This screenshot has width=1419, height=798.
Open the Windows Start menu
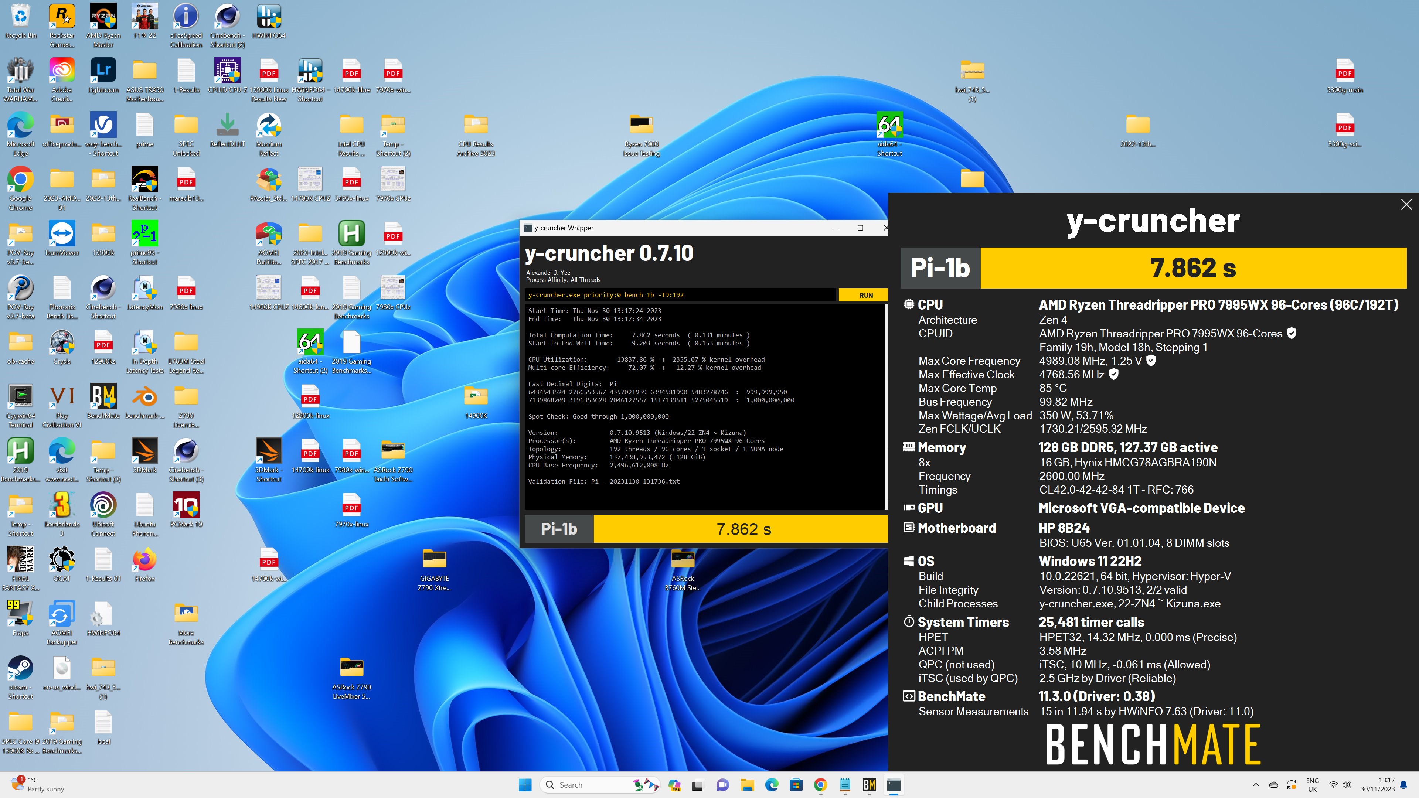[525, 785]
